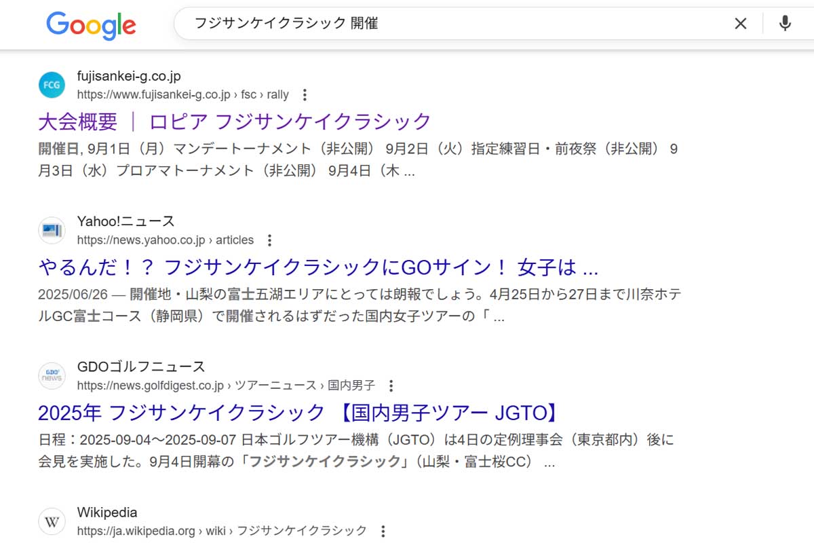Screen dimensions: 814x543
Task: Clear the search query with X icon
Action: click(x=741, y=24)
